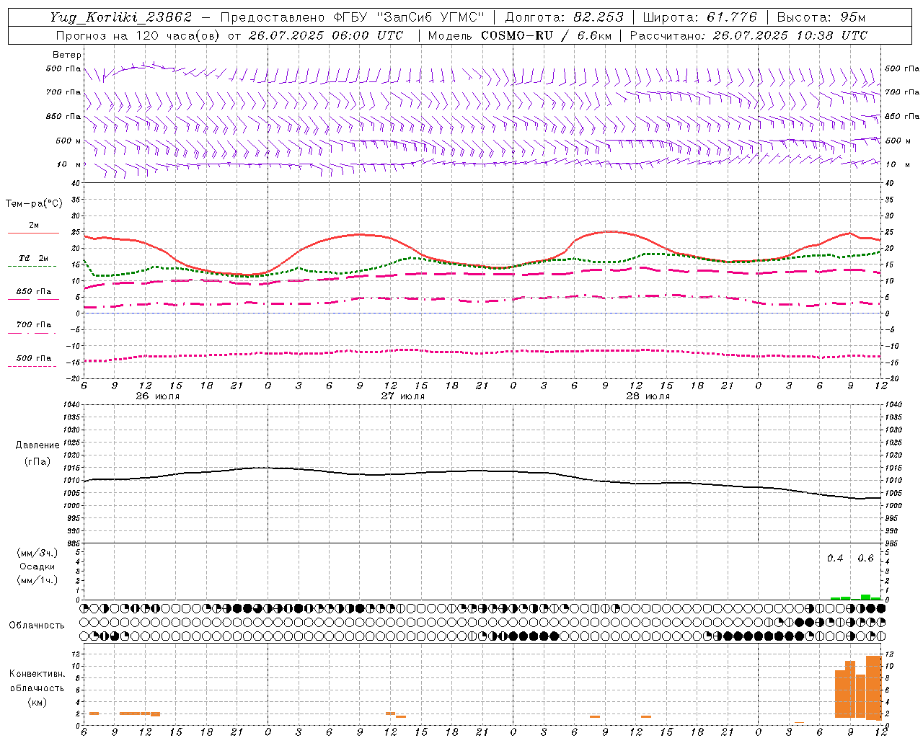This screenshot has width=923, height=738.
Task: Click the Давление pressure panel label
Action: point(37,445)
